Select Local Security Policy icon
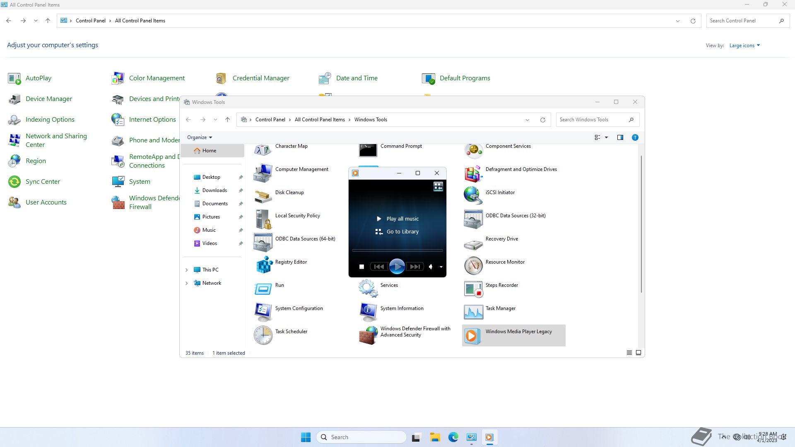Viewport: 795px width, 447px height. [263, 219]
